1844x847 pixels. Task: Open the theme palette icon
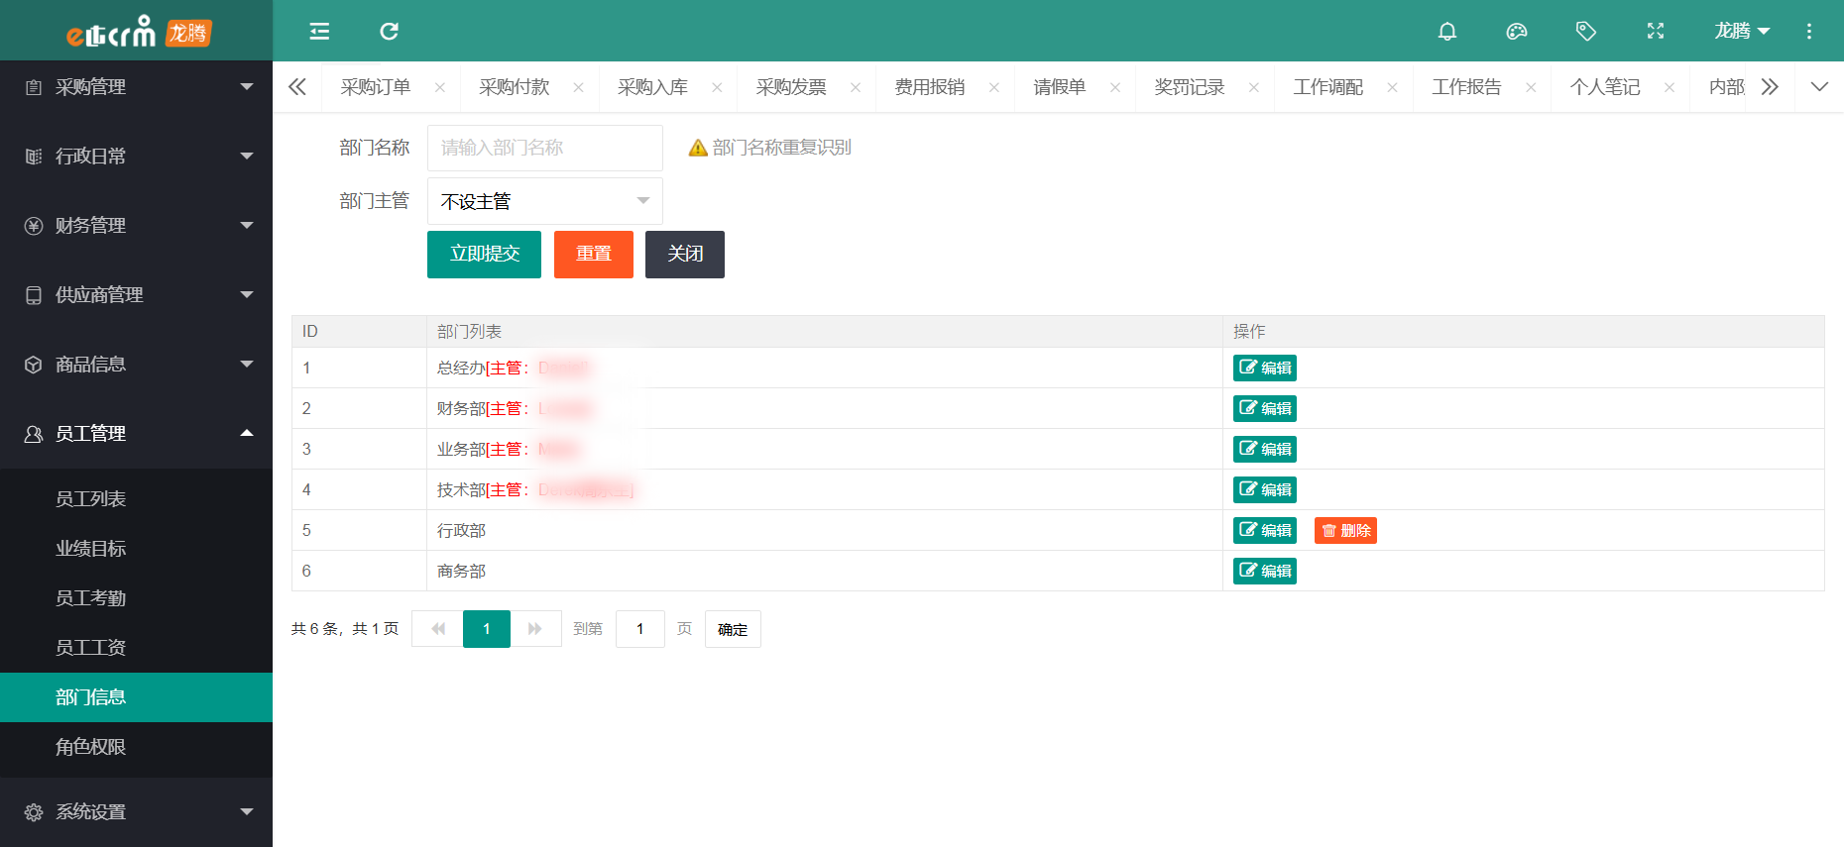(x=1516, y=32)
